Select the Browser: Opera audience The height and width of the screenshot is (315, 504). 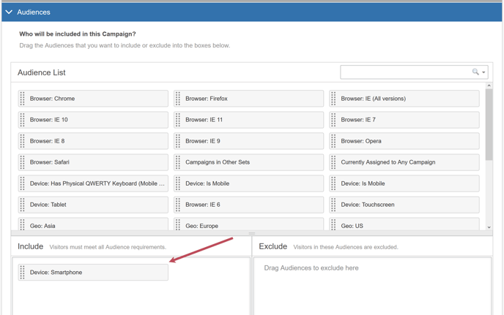(404, 141)
